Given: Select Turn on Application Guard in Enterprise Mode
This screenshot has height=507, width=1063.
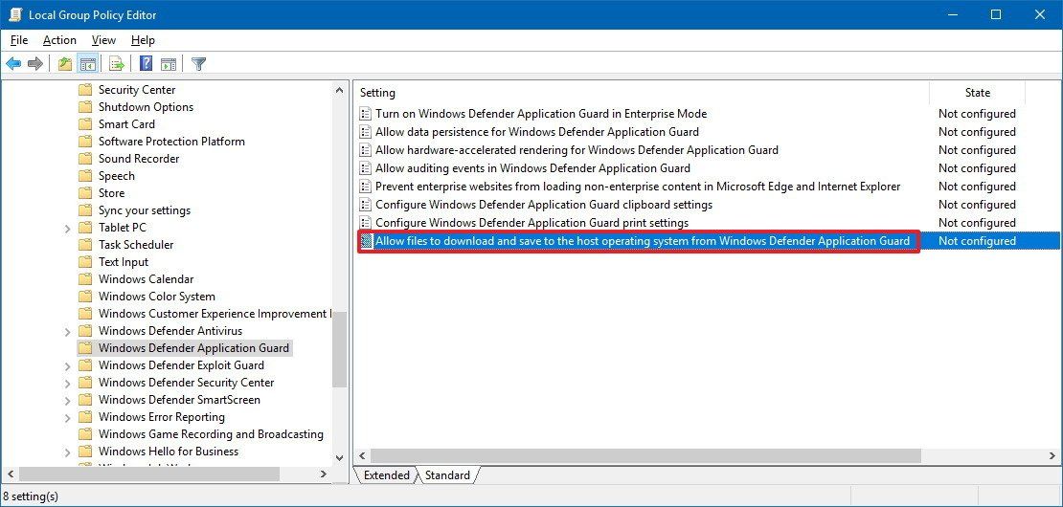Looking at the screenshot, I should 541,114.
